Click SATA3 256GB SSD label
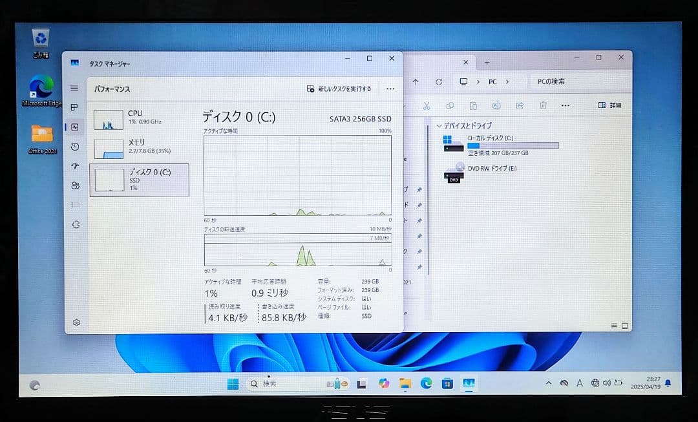The width and height of the screenshot is (698, 422). (361, 119)
